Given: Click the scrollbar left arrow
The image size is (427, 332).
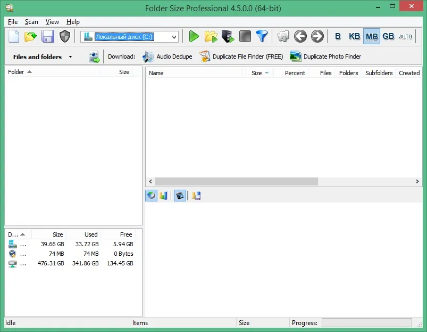Looking at the screenshot, I should click(150, 181).
